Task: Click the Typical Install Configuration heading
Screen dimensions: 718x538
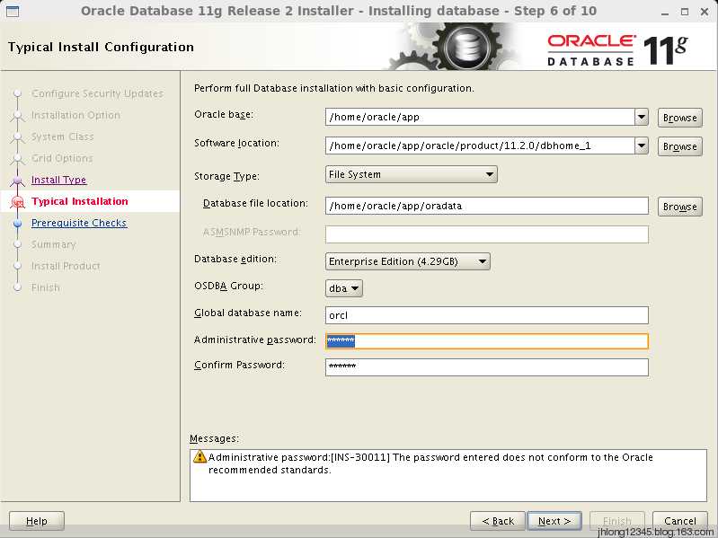Action: (x=101, y=47)
